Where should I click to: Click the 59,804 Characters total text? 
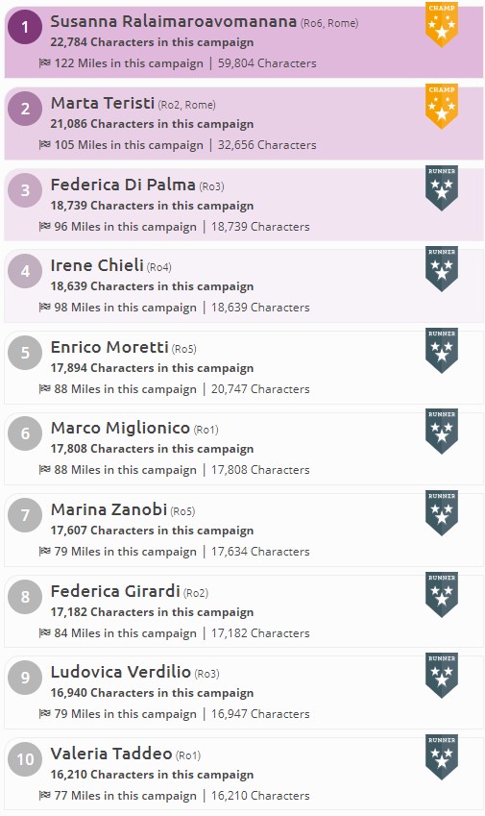point(267,63)
